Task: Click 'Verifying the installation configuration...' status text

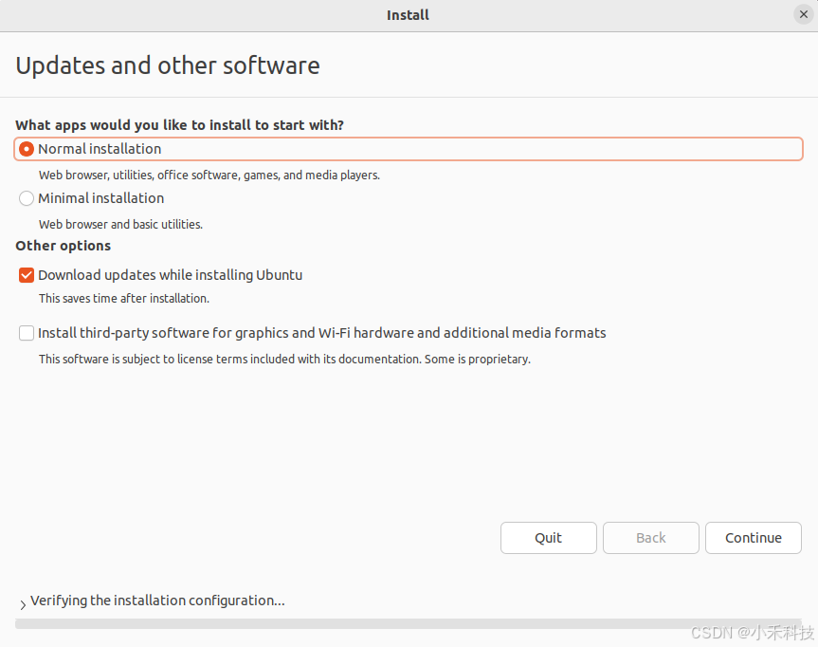Action: point(157,601)
